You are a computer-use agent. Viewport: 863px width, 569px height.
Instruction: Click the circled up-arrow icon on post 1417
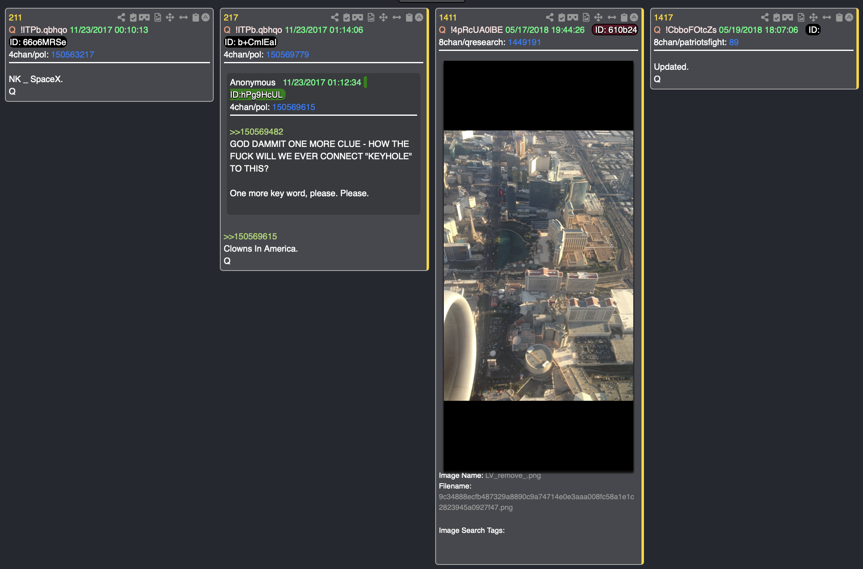pos(849,17)
